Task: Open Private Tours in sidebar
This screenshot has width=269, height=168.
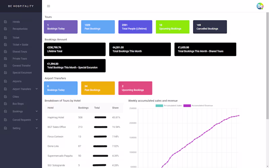Action: tap(20, 58)
